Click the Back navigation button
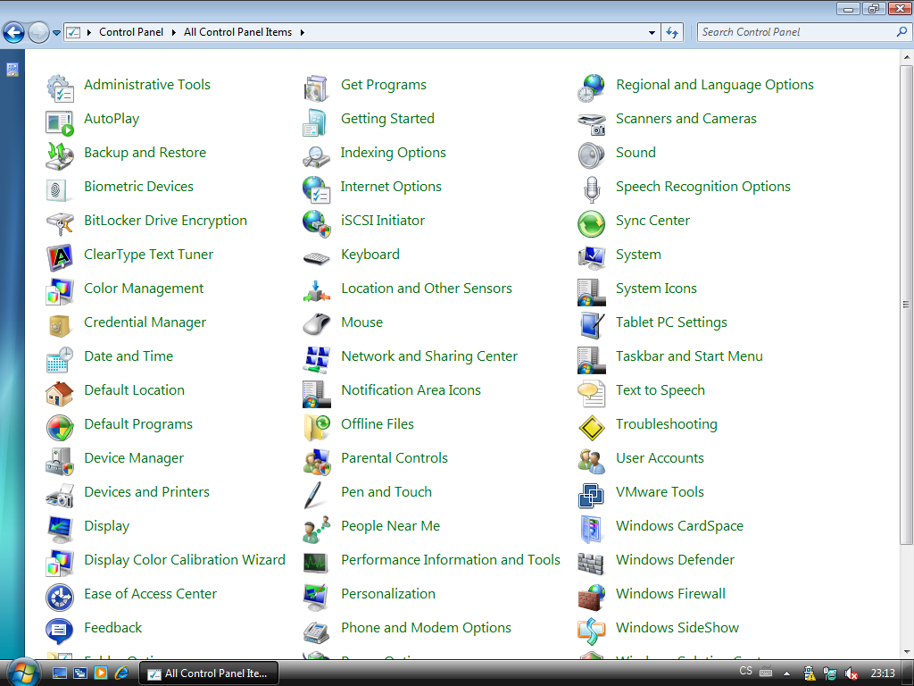Screen dimensions: 914x686 tap(14, 33)
